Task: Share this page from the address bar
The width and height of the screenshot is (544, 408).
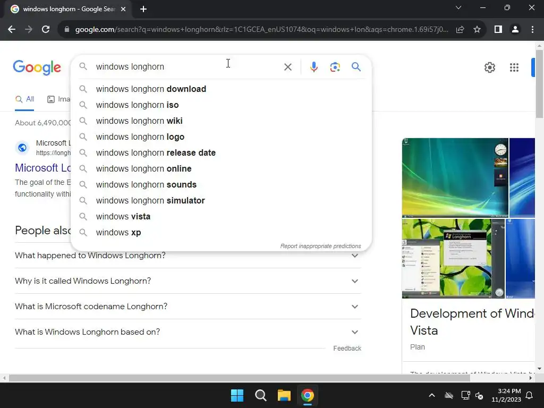Action: click(x=460, y=30)
